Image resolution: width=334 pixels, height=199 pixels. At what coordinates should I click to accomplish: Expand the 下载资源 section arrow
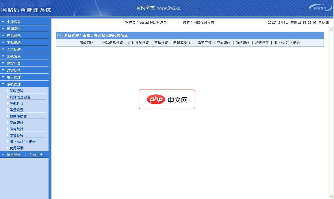point(3,42)
